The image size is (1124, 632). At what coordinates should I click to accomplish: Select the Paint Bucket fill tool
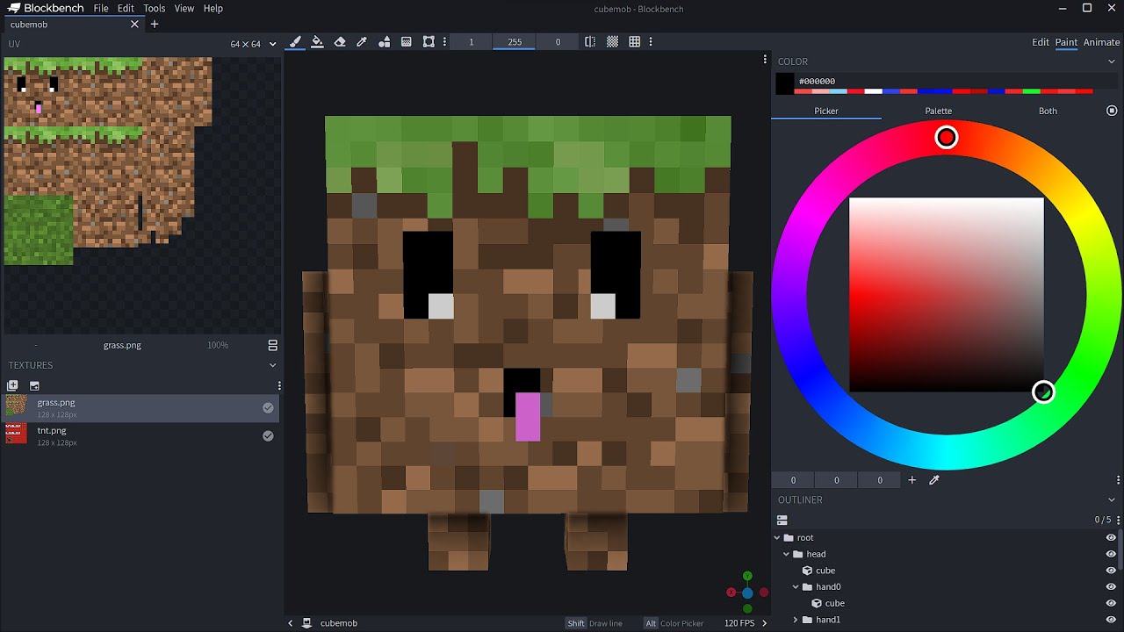tap(317, 42)
